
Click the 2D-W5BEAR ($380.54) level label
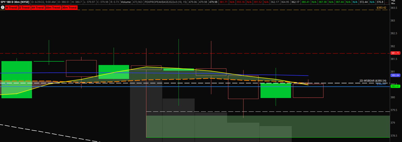coord(373,81)
